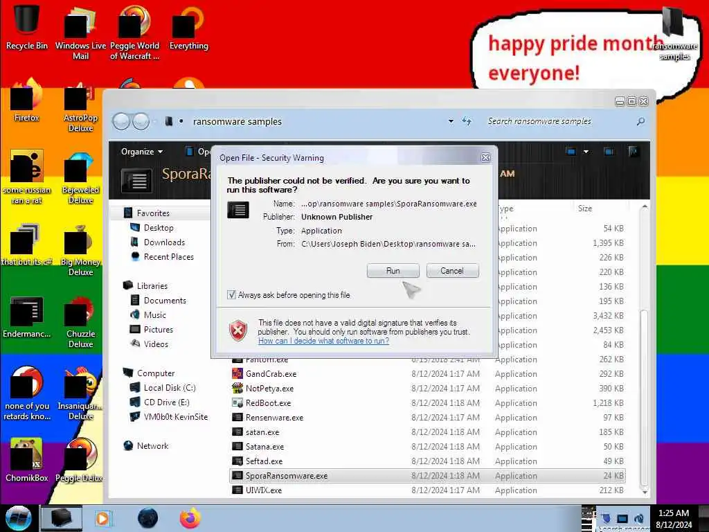The height and width of the screenshot is (532, 709).
Task: Toggle the preview pane icon in Explorer
Action: click(x=609, y=152)
